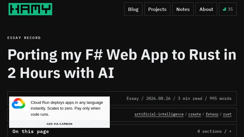Expand the On this page panel
Viewport: 244px width, 137px height.
click(x=122, y=131)
